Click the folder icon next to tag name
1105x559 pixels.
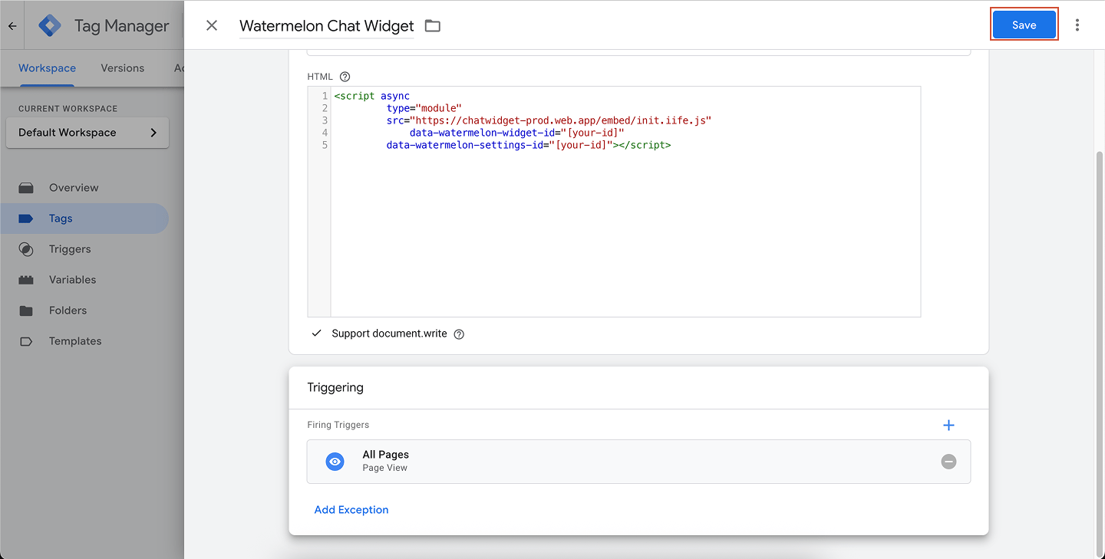pyautogui.click(x=433, y=26)
